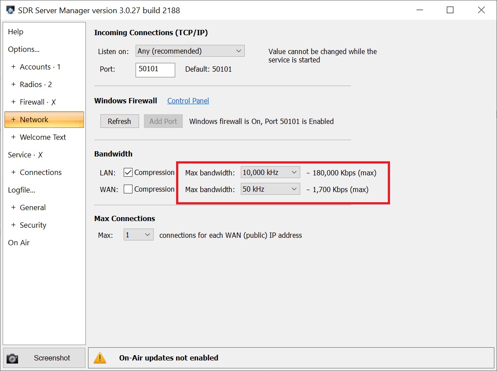Uncheck the LAN Compression checkbox
This screenshot has width=497, height=371.
(128, 172)
